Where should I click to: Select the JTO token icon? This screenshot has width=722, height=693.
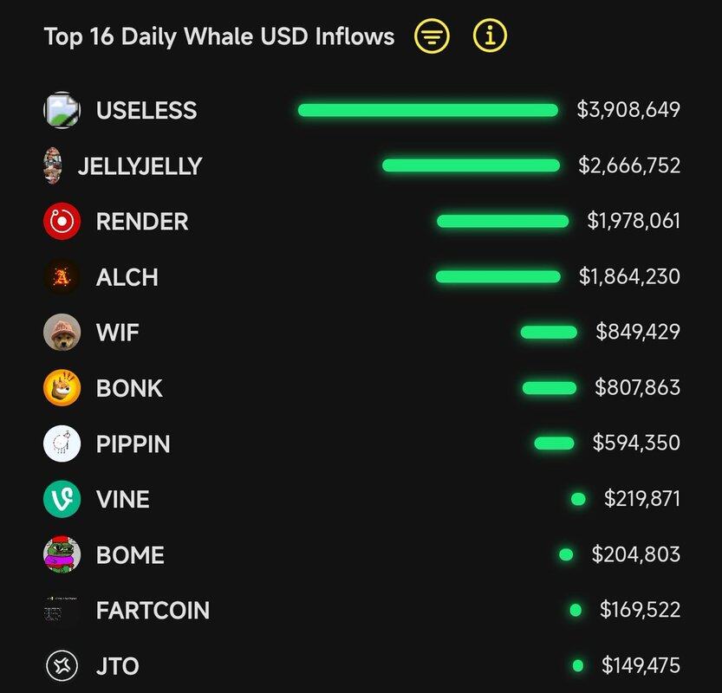click(62, 666)
